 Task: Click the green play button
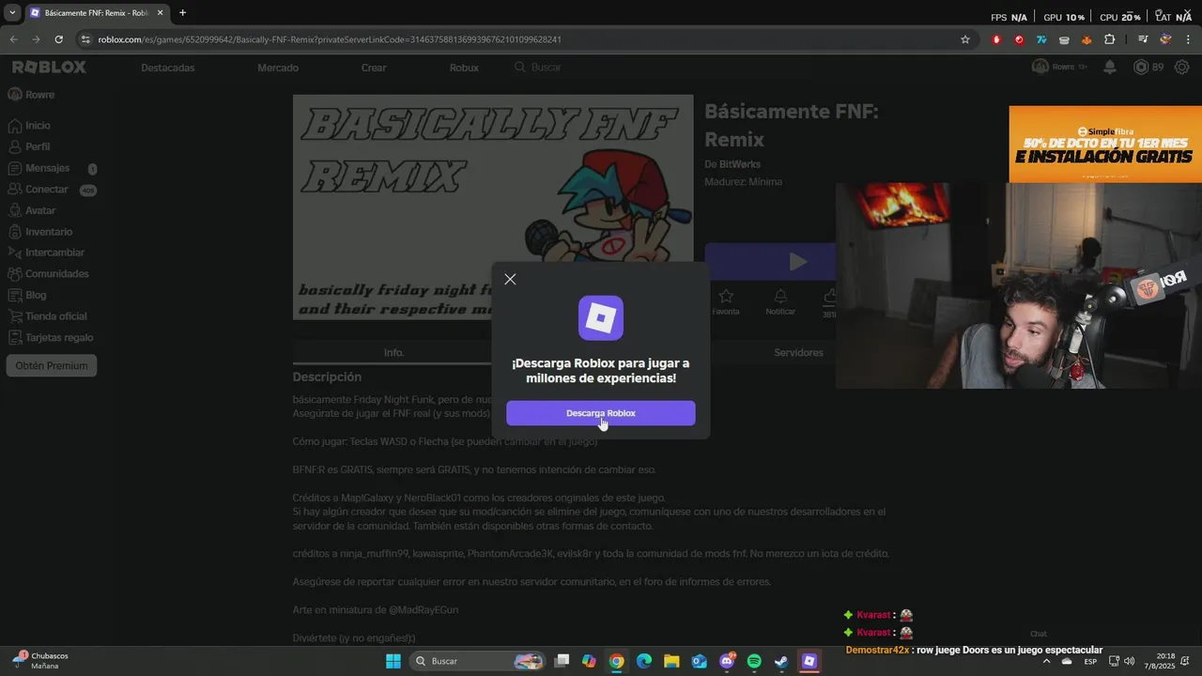[770, 262]
